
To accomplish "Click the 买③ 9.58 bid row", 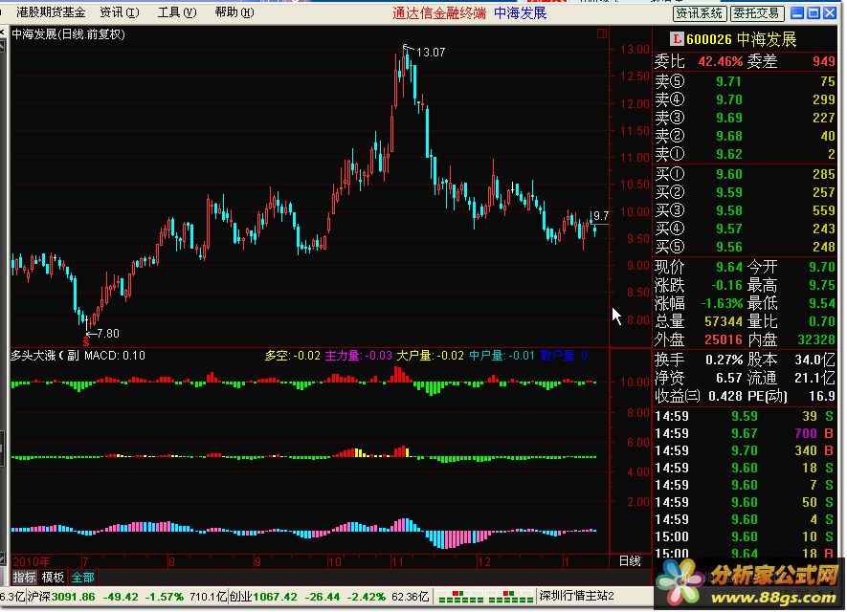I will pos(745,211).
